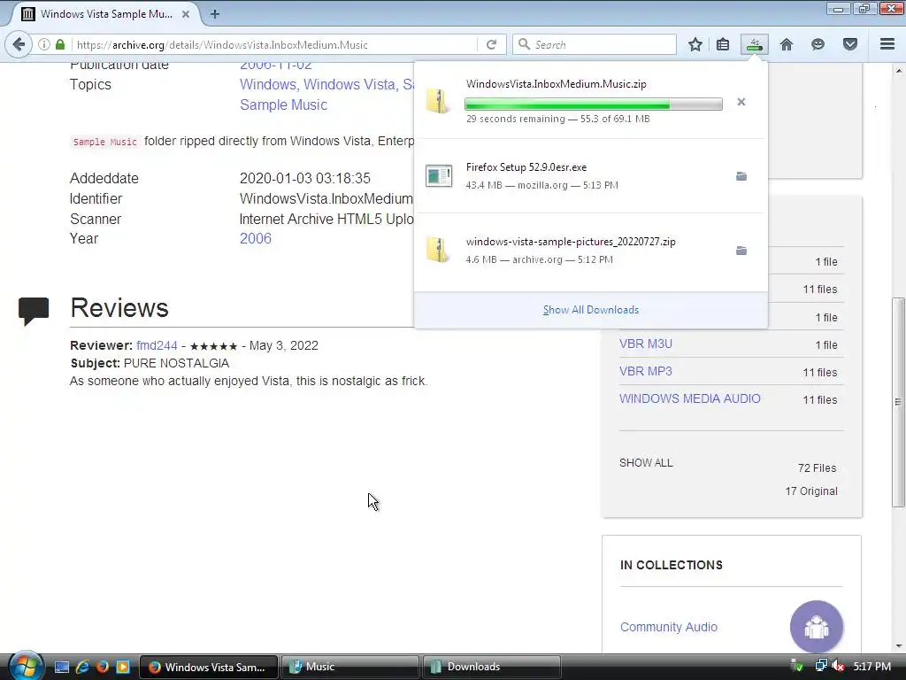Click the Music.zip downloading file icon
The height and width of the screenshot is (680, 906).
point(438,101)
